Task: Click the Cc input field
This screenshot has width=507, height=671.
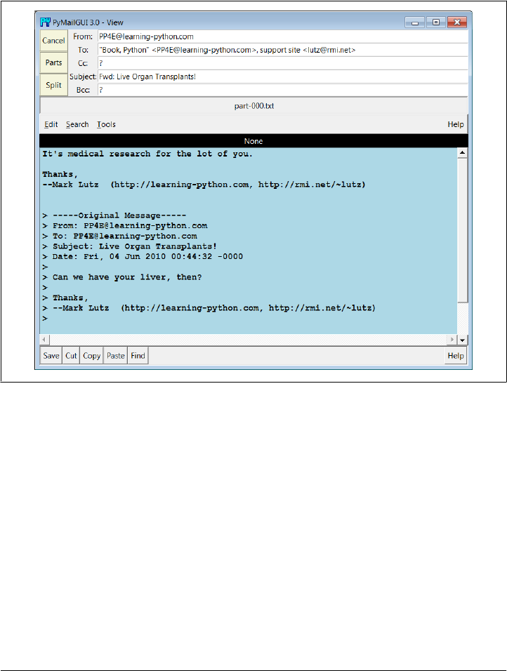Action: click(x=282, y=63)
